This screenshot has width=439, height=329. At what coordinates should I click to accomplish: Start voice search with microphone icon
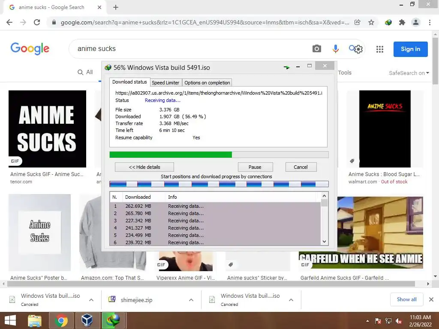coord(335,49)
